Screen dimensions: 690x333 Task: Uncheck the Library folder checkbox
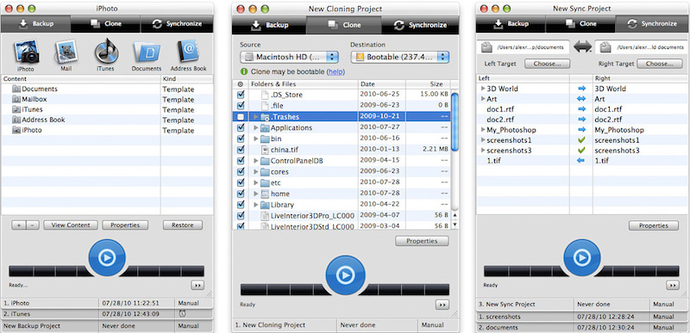[x=241, y=205]
